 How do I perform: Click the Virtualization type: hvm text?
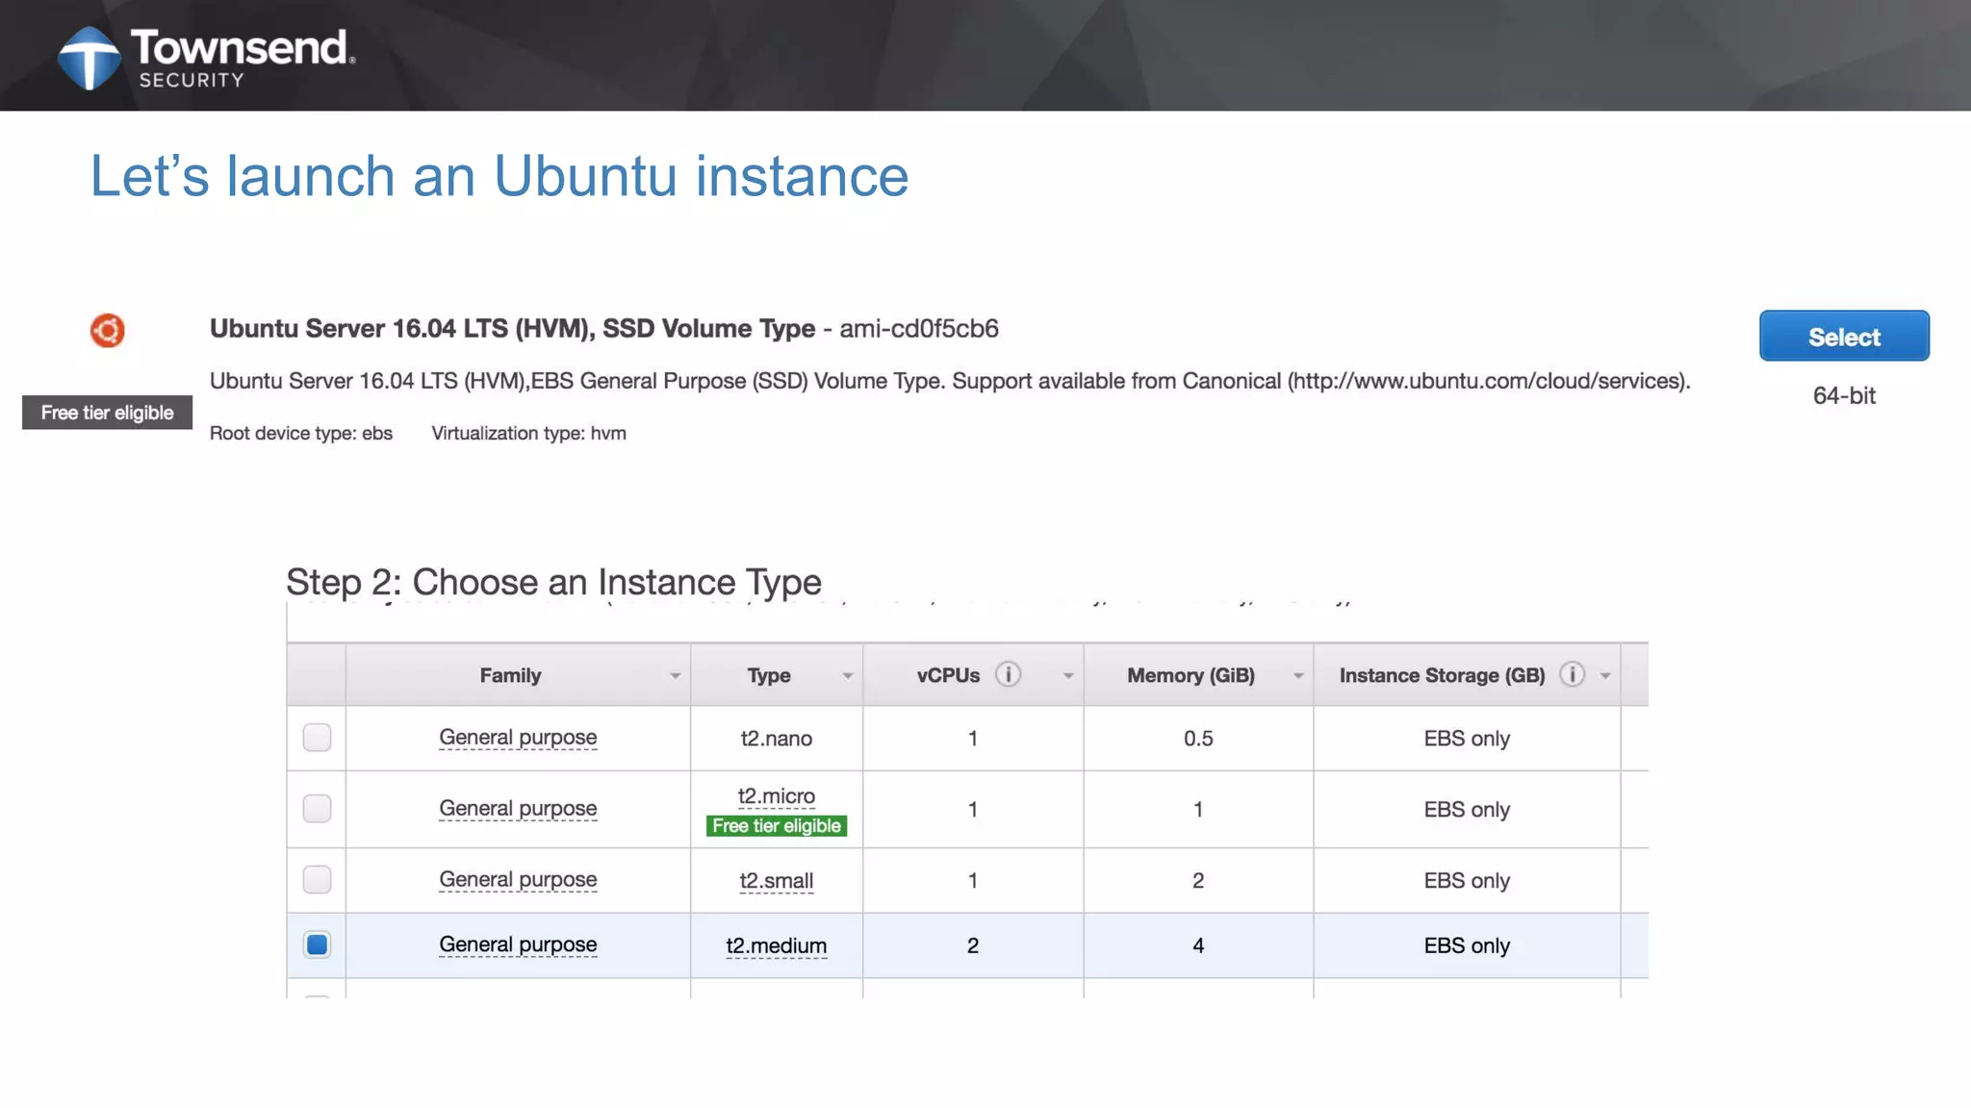[x=528, y=434]
